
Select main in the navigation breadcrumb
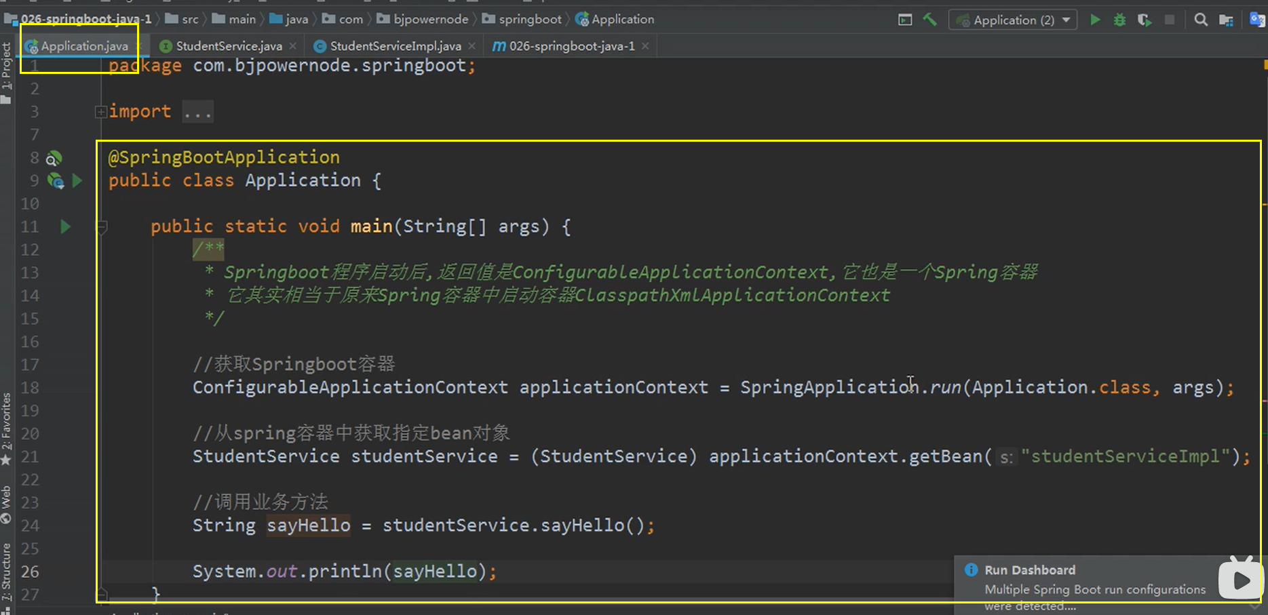click(x=235, y=19)
